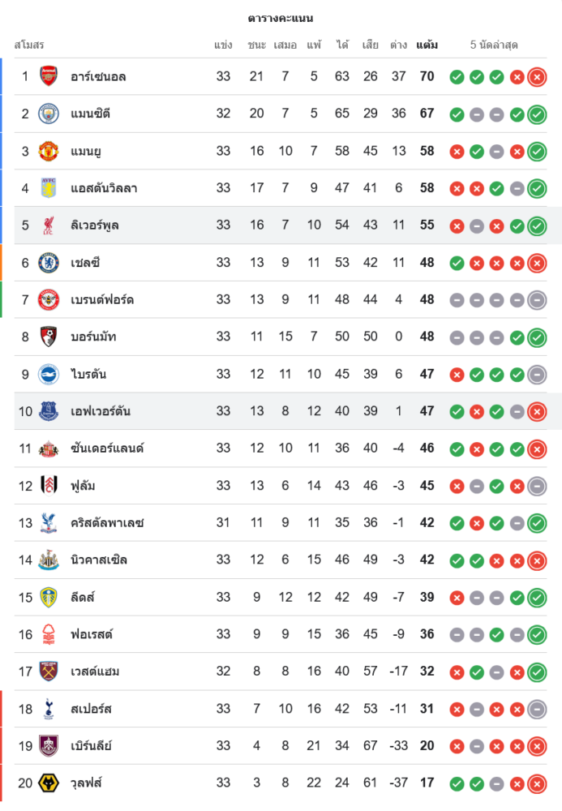Click the Aston Villa crest icon
Viewport: 562px width, 811px height.
(49, 188)
